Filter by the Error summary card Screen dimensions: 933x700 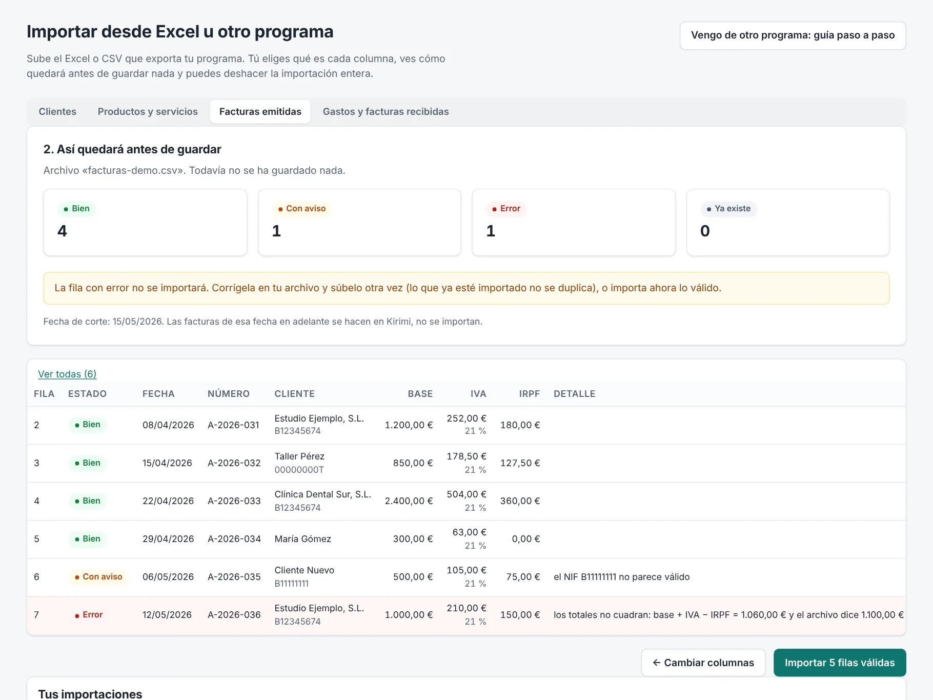coord(574,223)
